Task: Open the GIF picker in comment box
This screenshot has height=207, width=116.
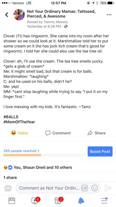Action: [x=84, y=188]
